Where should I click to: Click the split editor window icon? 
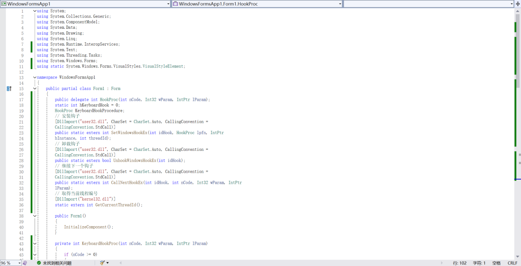pos(518,4)
